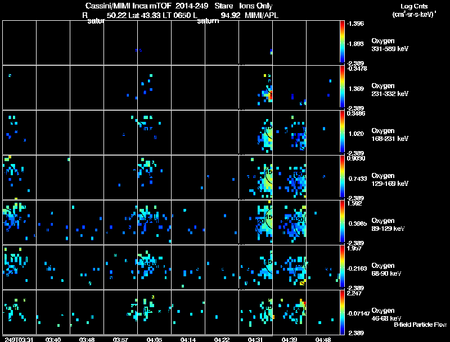Click the -0.3478 color scale value
The image size is (450, 342).
click(357, 68)
